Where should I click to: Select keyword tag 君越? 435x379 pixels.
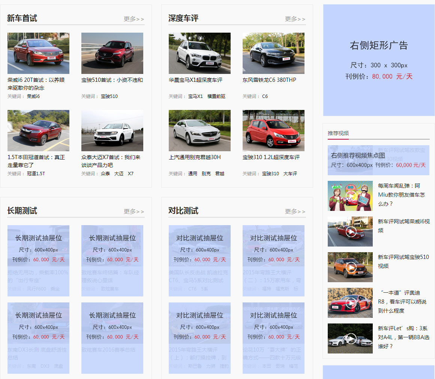[220, 173]
